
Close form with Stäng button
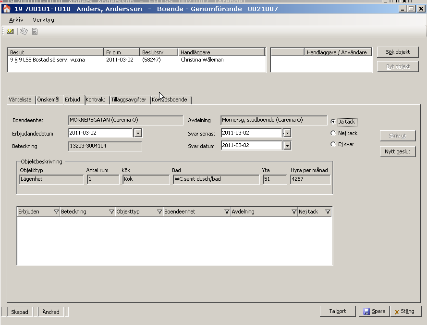point(406,312)
